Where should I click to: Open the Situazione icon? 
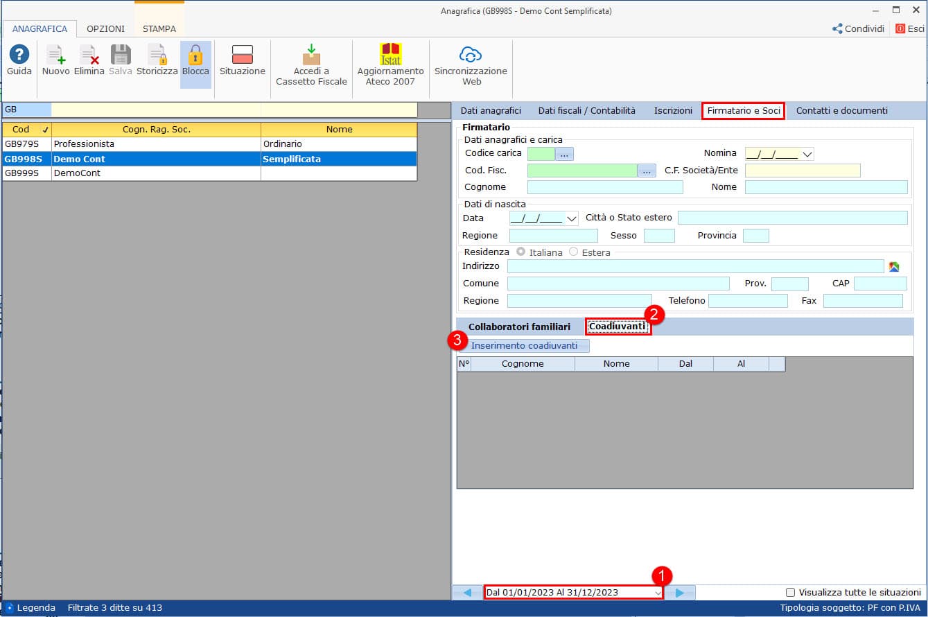(243, 55)
